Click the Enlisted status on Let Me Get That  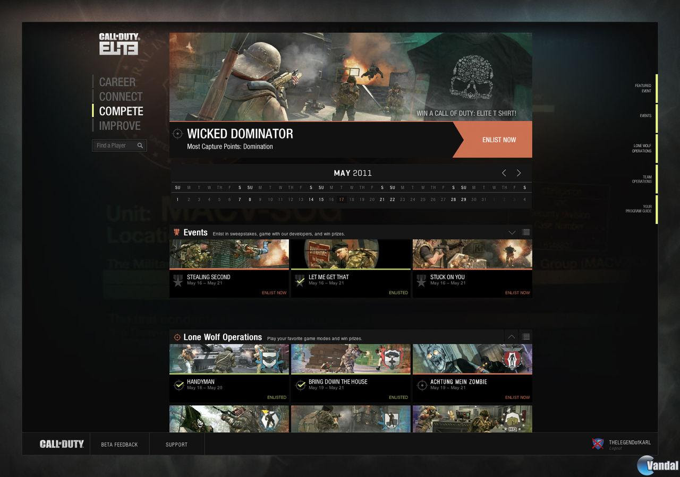click(398, 293)
